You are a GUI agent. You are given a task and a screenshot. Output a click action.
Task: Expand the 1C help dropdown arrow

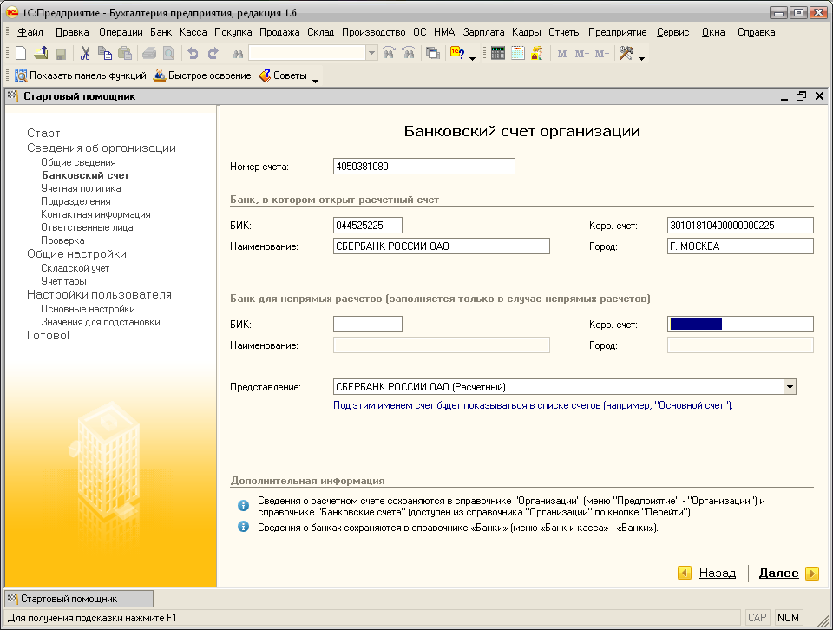point(472,58)
